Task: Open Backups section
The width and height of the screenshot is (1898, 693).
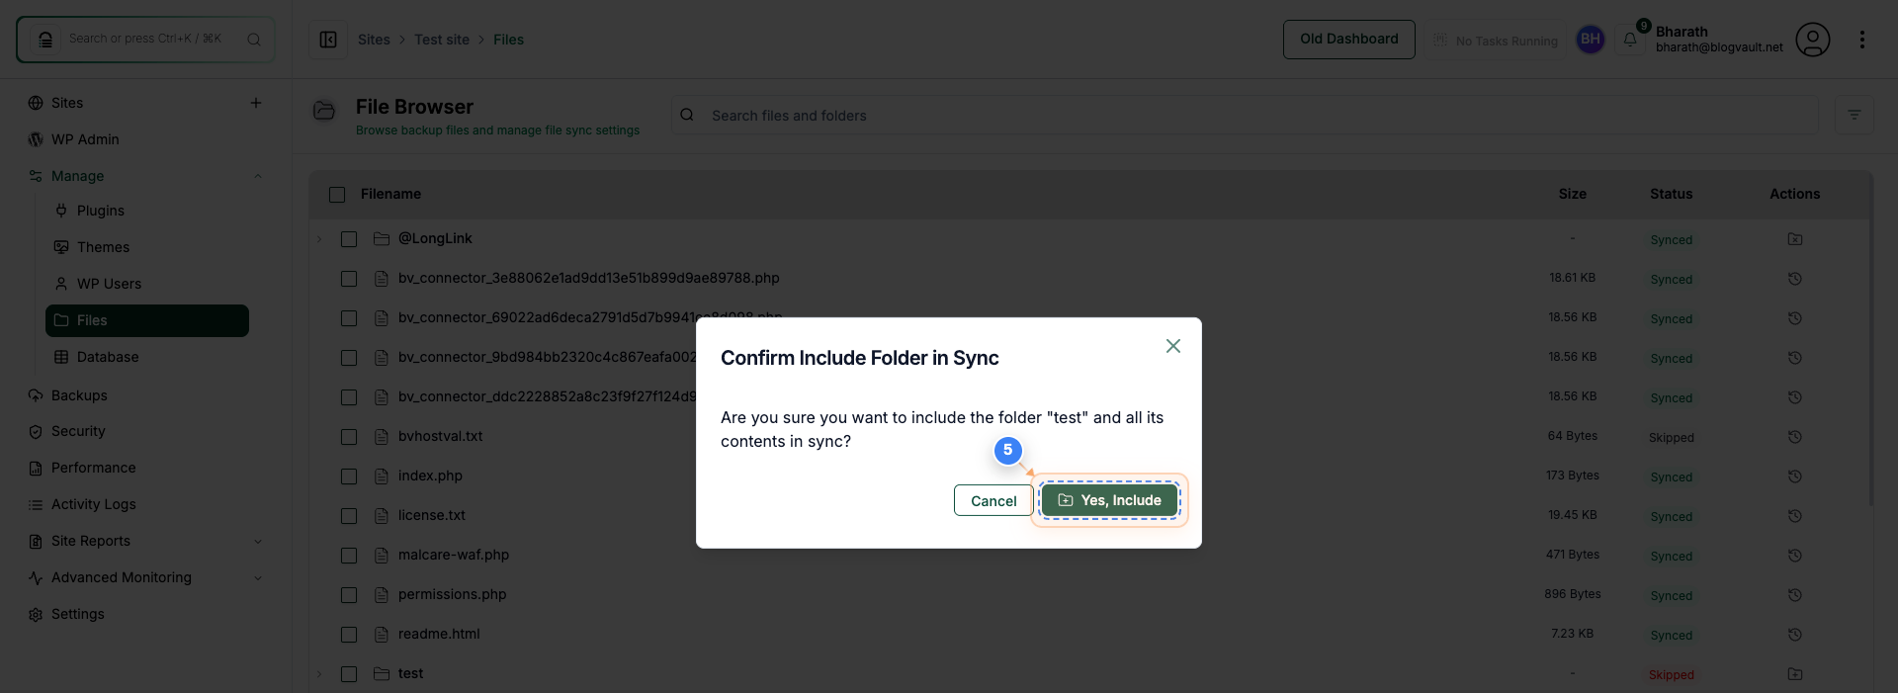Action: [79, 395]
